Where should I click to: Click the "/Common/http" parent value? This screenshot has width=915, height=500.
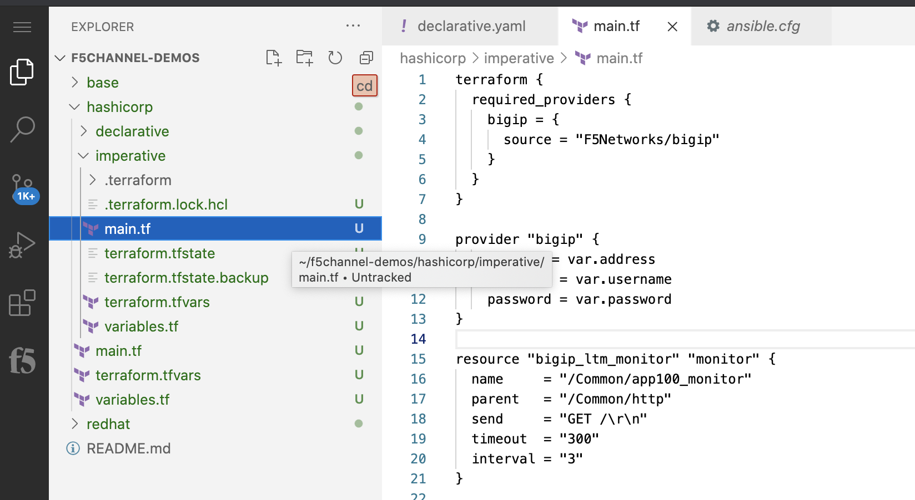[615, 399]
